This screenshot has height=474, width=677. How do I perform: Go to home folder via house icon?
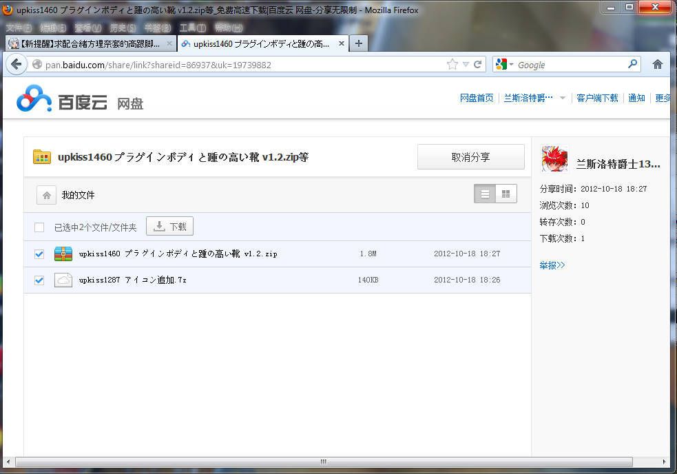click(x=47, y=195)
